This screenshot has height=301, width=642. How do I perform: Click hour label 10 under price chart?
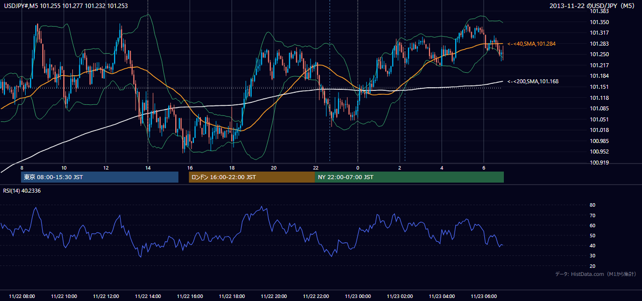click(64, 167)
